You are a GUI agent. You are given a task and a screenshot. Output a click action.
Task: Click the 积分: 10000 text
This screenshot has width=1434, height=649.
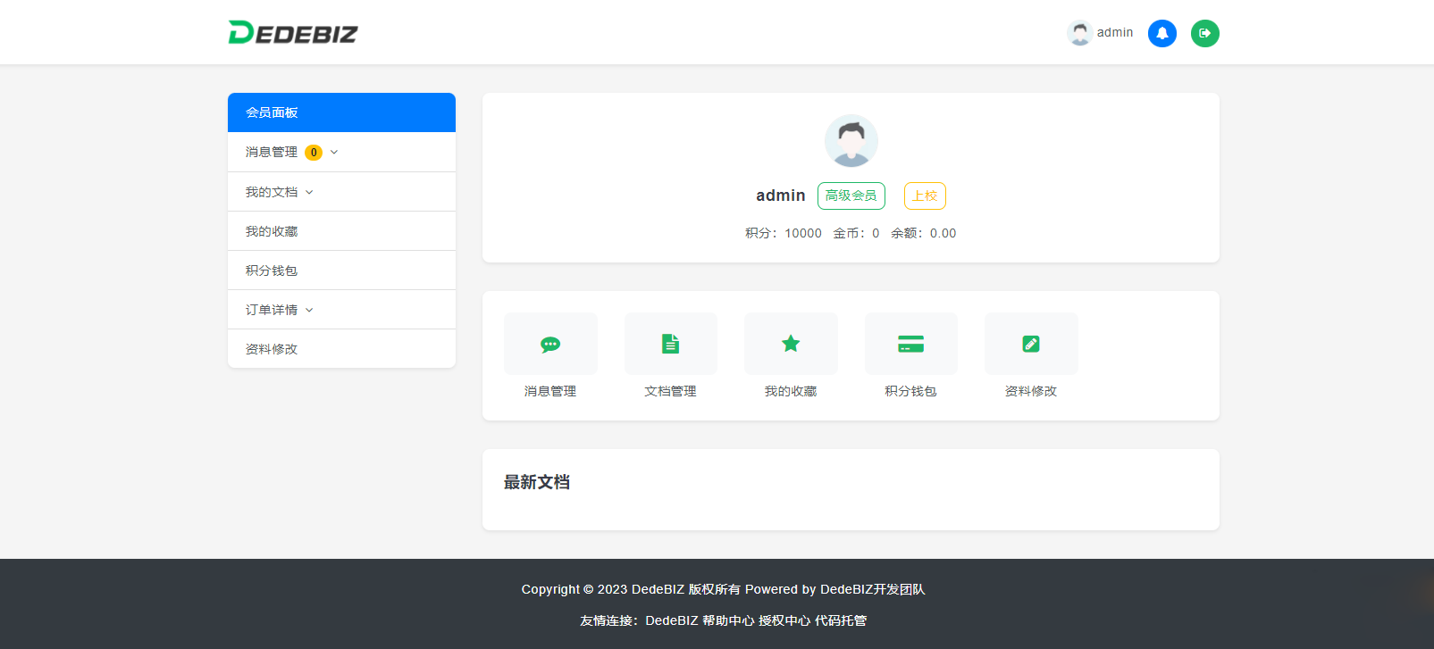coord(784,233)
